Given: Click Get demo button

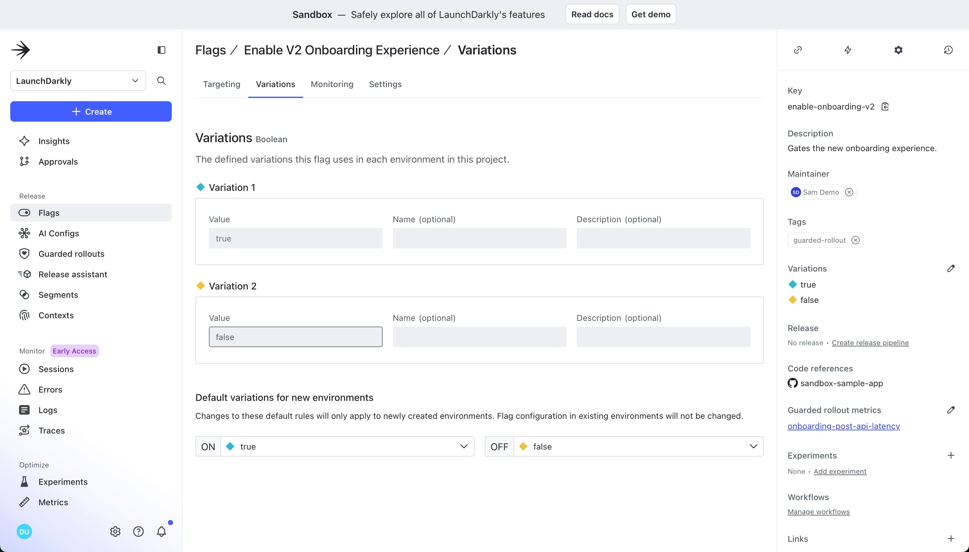Looking at the screenshot, I should (x=651, y=14).
